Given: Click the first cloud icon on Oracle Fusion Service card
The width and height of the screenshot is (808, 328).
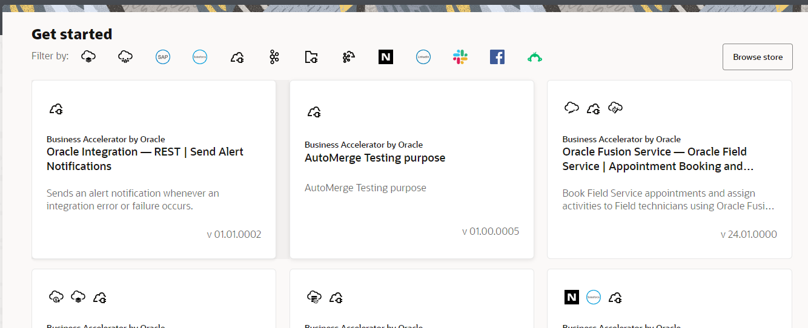Looking at the screenshot, I should click(x=571, y=108).
